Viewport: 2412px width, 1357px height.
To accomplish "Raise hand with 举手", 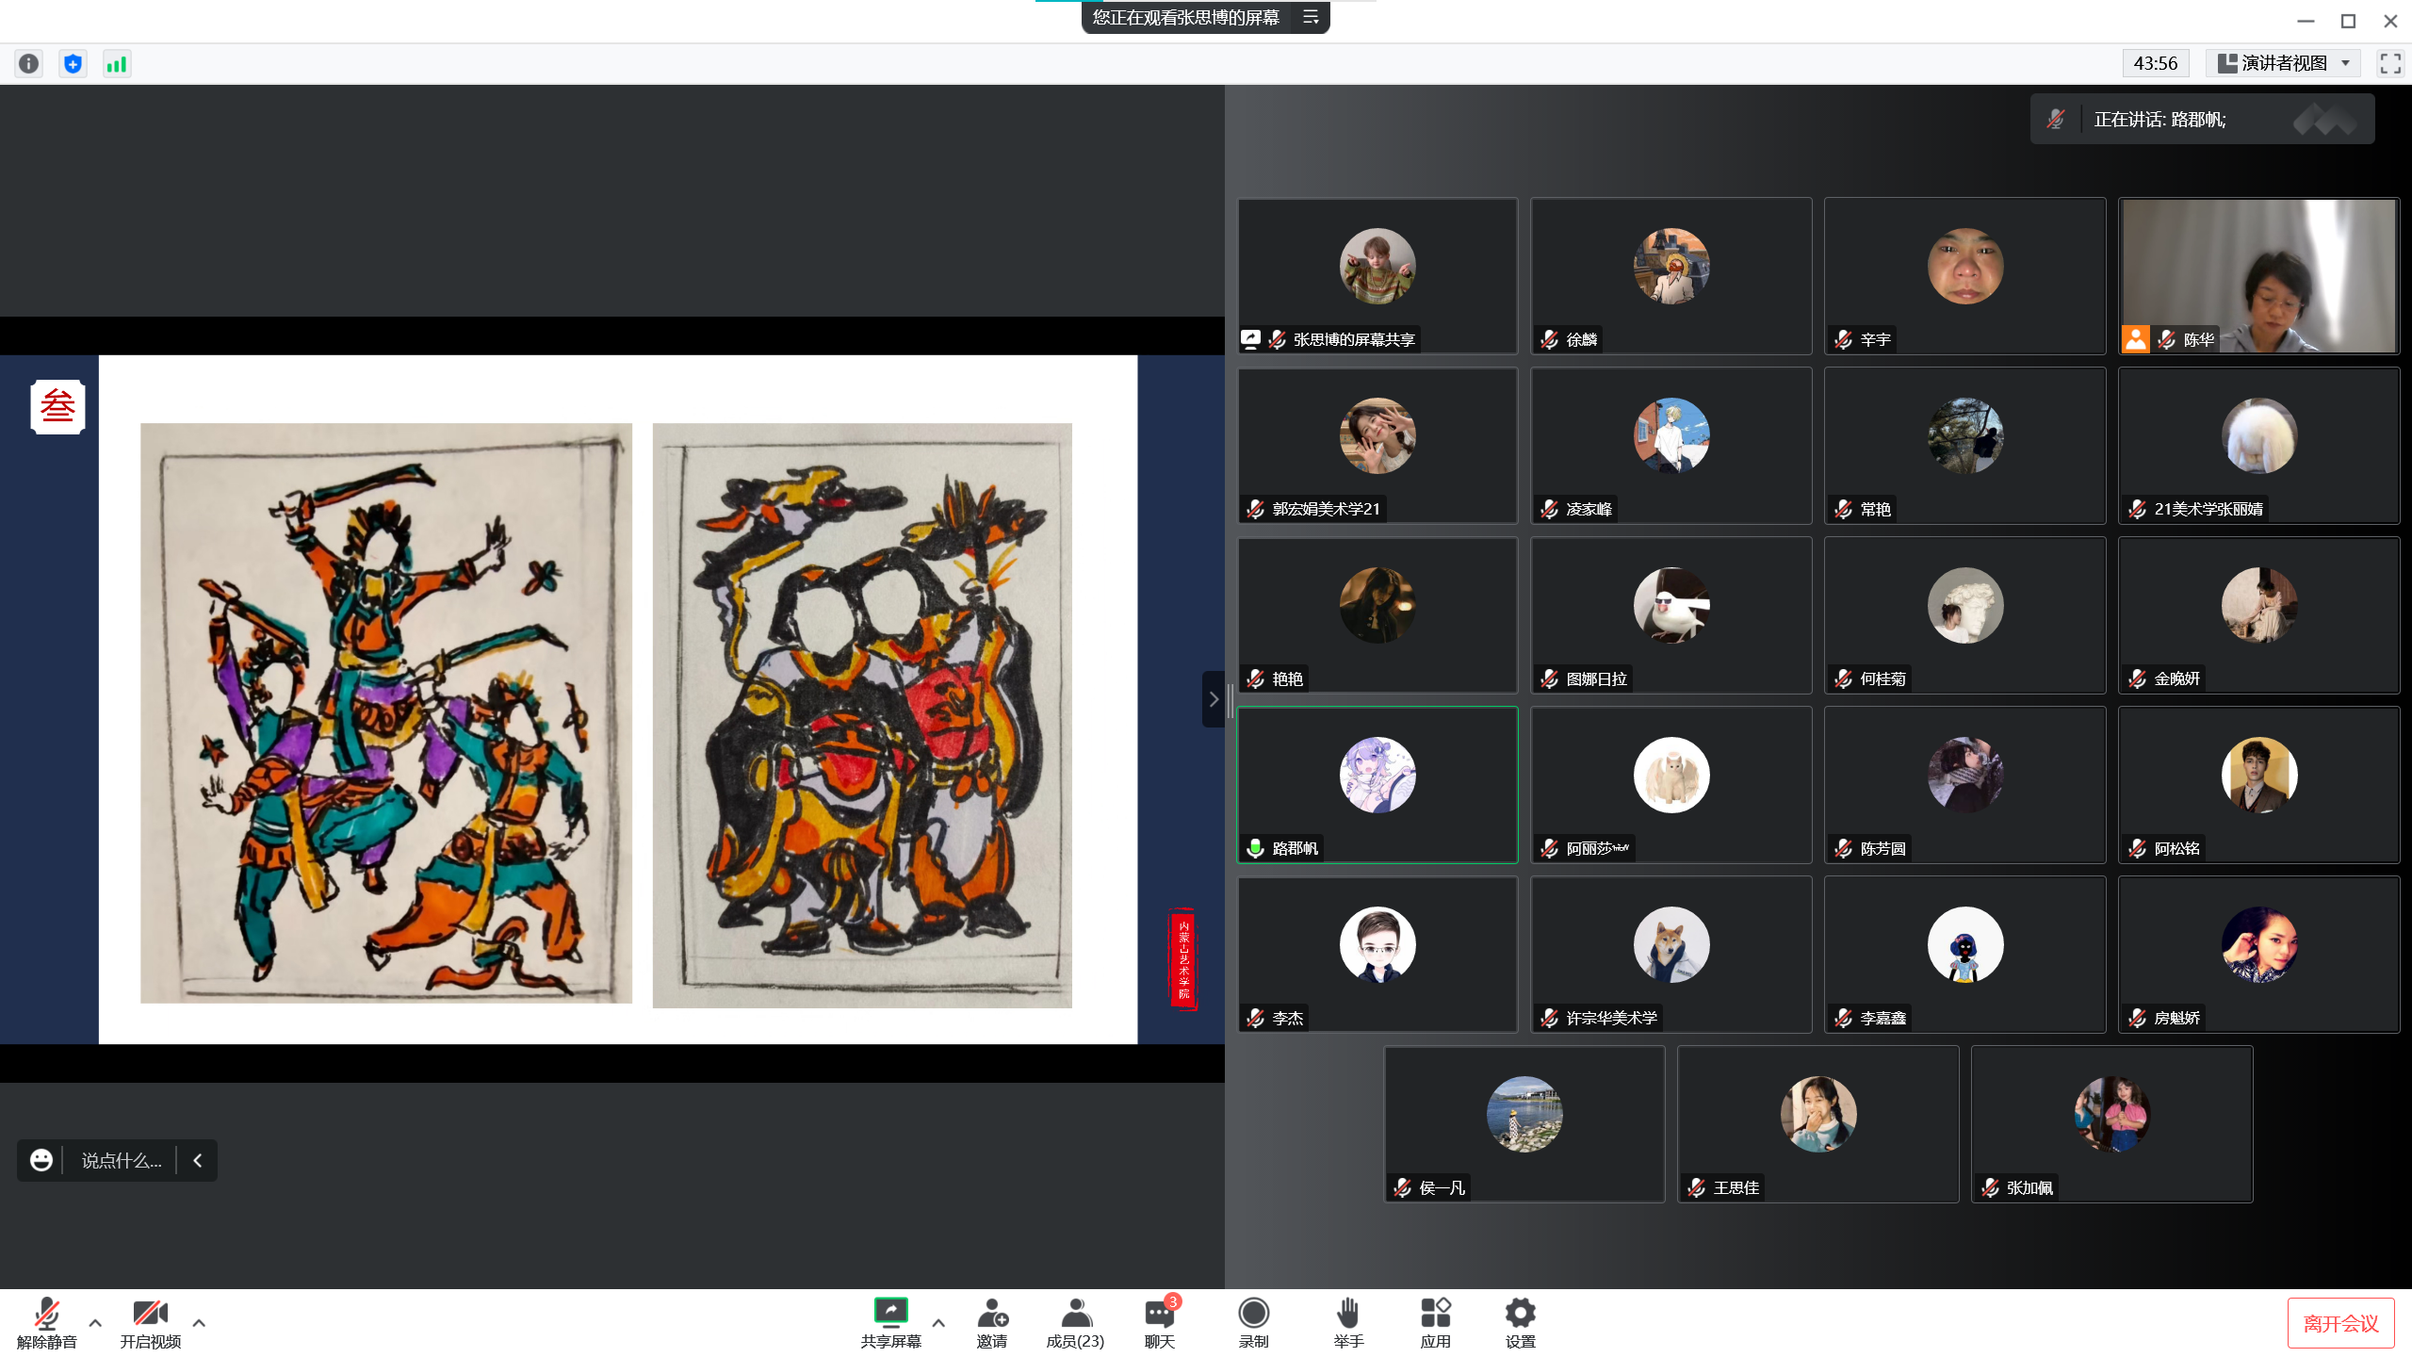I will [x=1348, y=1322].
